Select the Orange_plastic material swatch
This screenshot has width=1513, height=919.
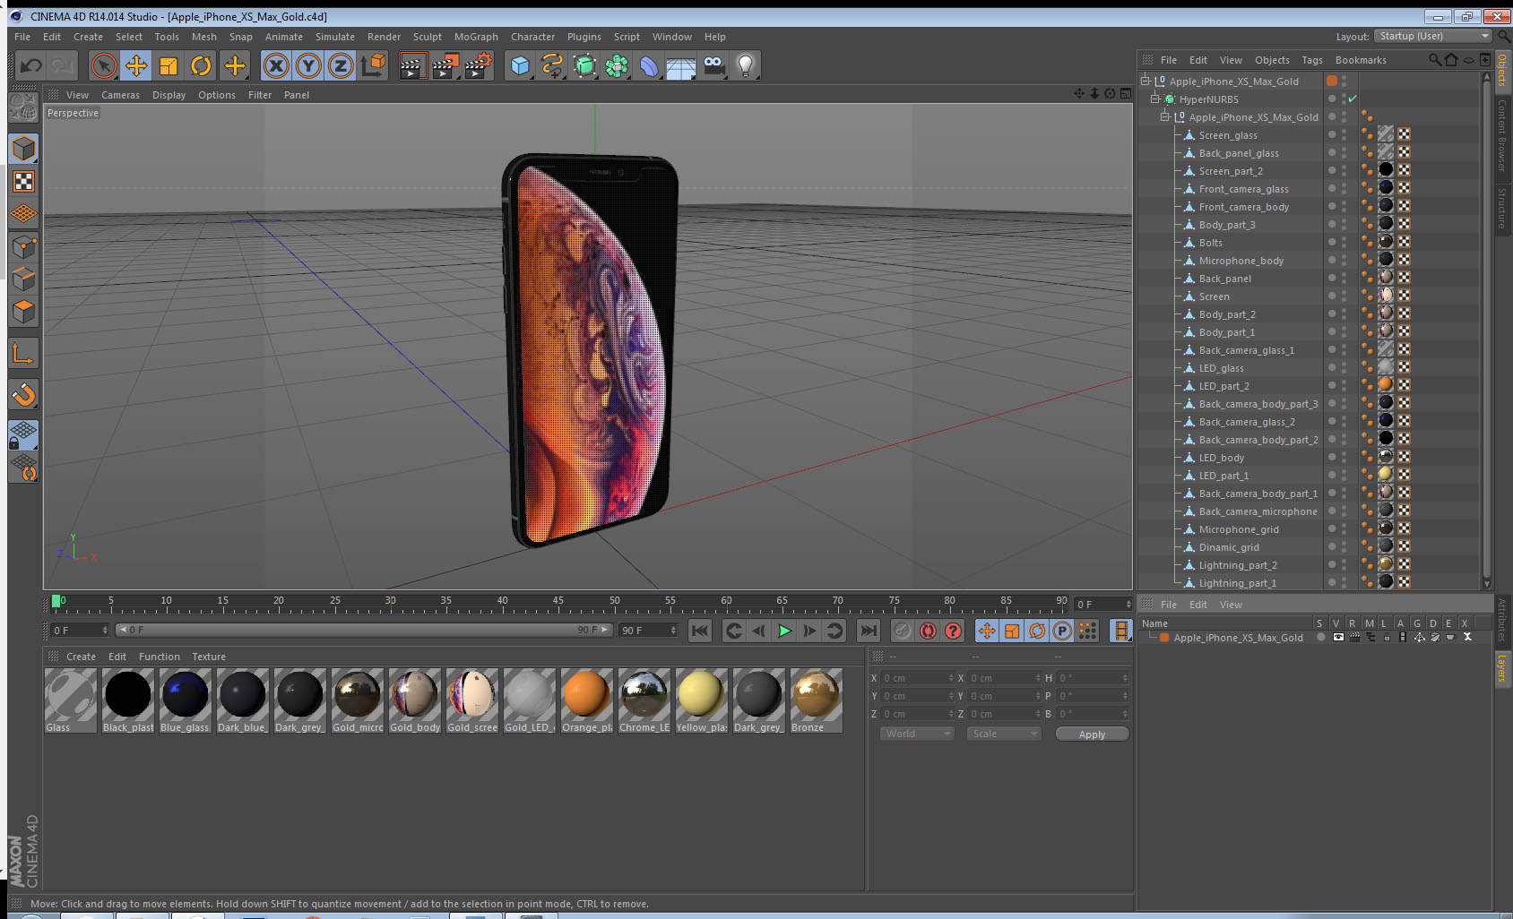click(x=586, y=700)
